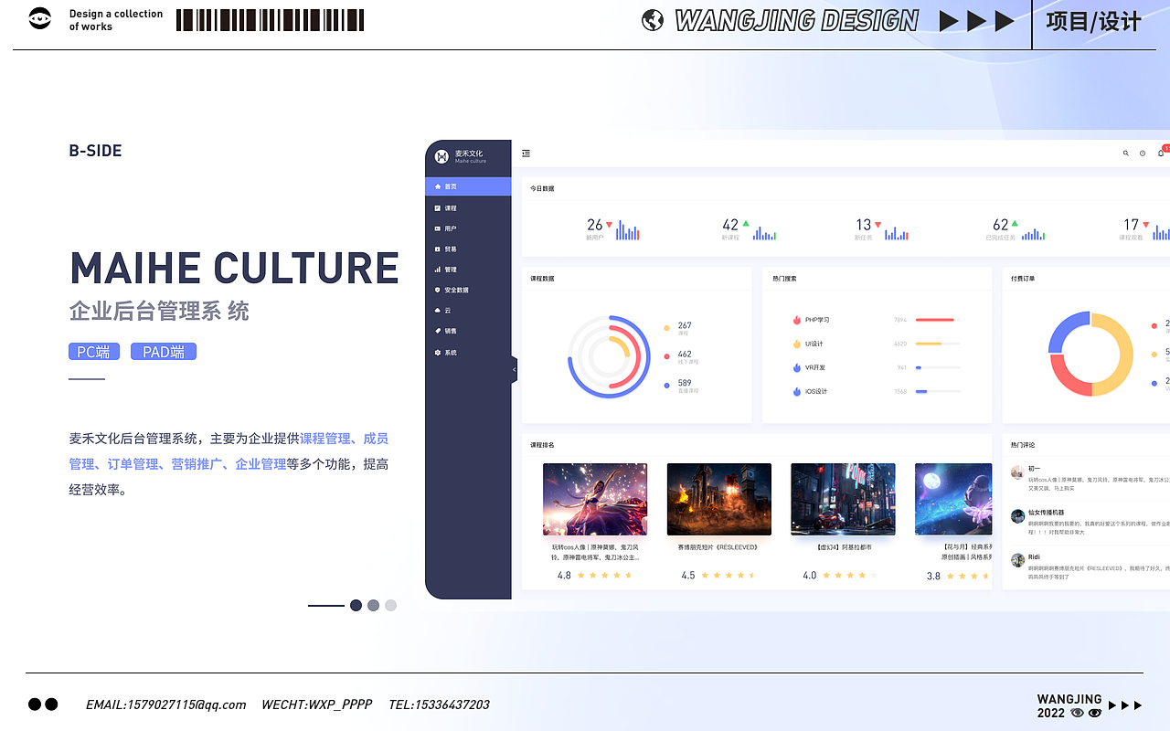Click the 项目/设计 label in the top-right
This screenshot has height=731, width=1170.
coord(1093,21)
